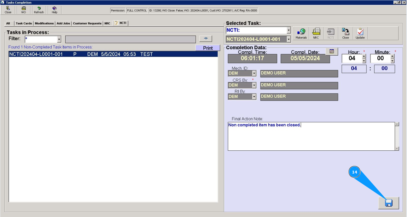Expand the NCTI202404-L0001-001 task dropdown
The image size is (407, 217).
[x=288, y=39]
